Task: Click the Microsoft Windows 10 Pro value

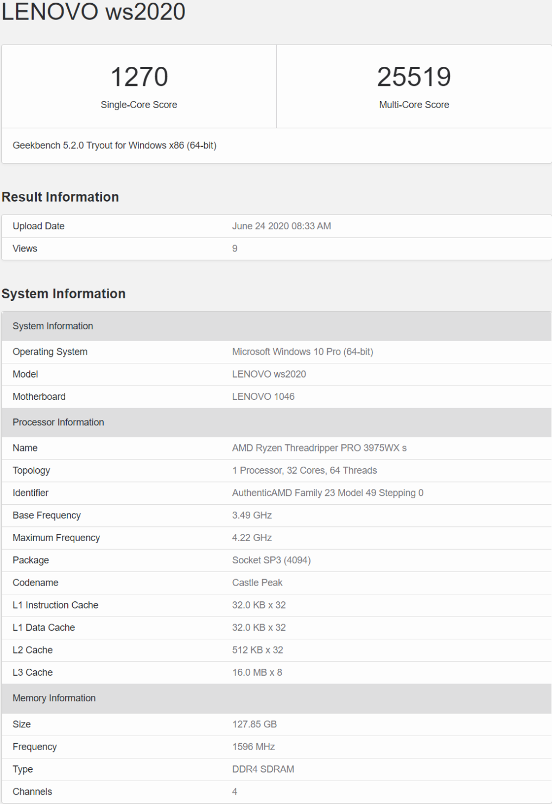Action: point(302,352)
